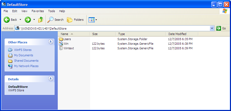Screen dimensions: 231x111
Task: Open the Tools menu
Action: click(x=52, y=11)
